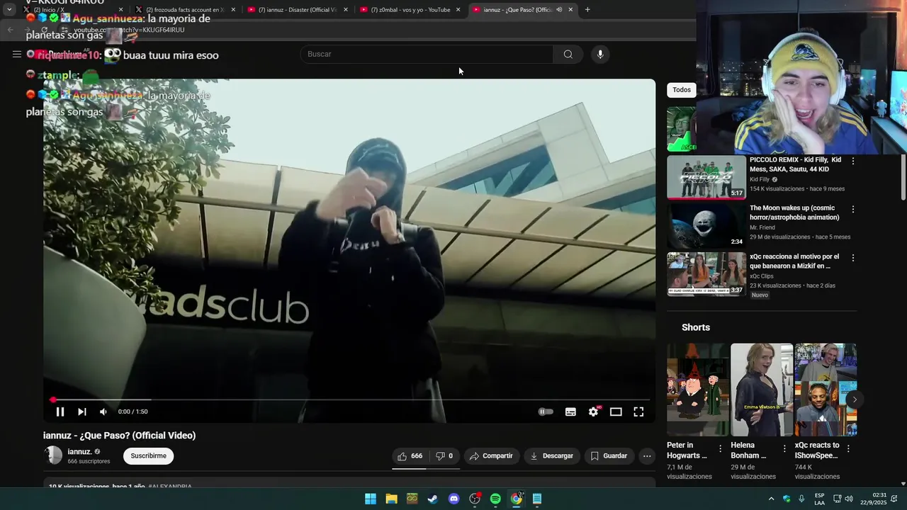Image resolution: width=907 pixels, height=510 pixels.
Task: Open the player settings gear
Action: point(594,412)
